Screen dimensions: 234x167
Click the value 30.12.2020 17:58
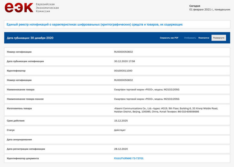pos(124,61)
